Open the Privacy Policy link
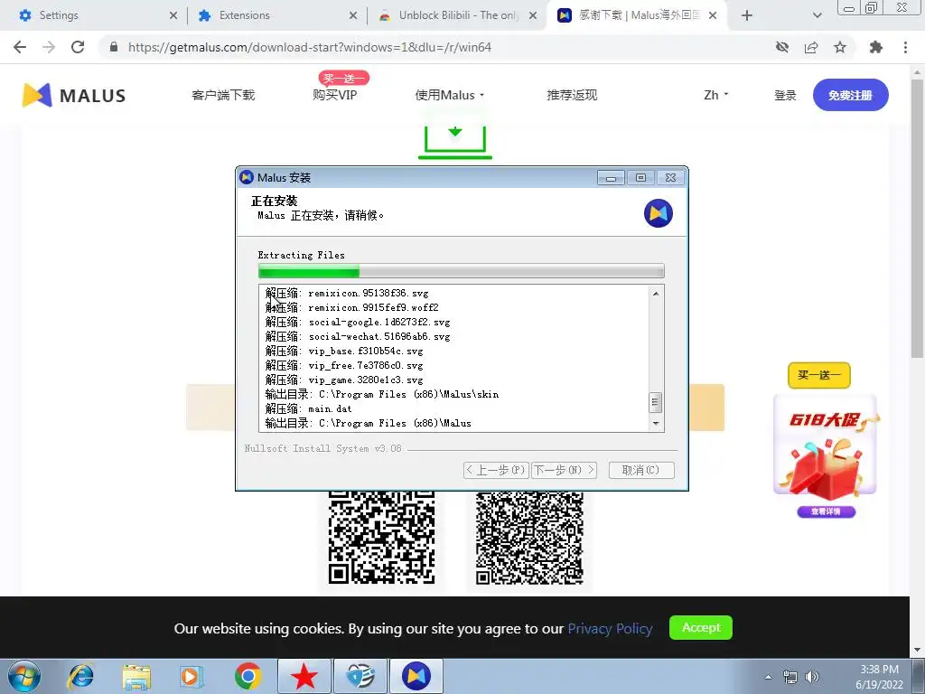 click(610, 629)
